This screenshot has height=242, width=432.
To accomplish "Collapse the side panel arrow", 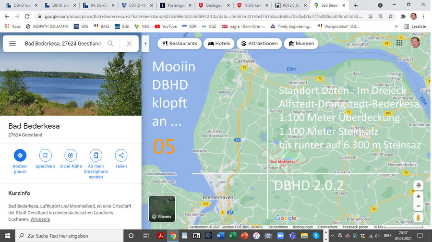I will [x=145, y=44].
